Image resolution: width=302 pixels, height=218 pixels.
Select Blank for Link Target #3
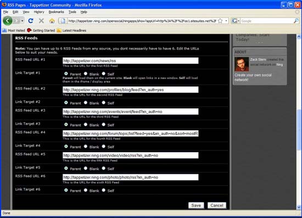pos(86,125)
